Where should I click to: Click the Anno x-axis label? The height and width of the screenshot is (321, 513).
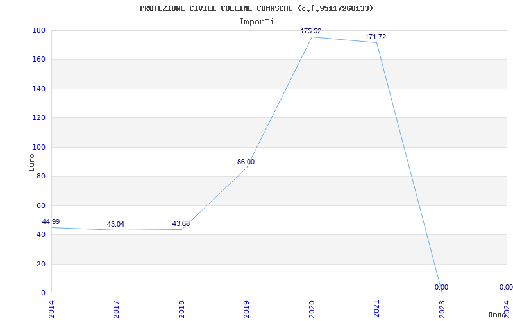(x=498, y=315)
